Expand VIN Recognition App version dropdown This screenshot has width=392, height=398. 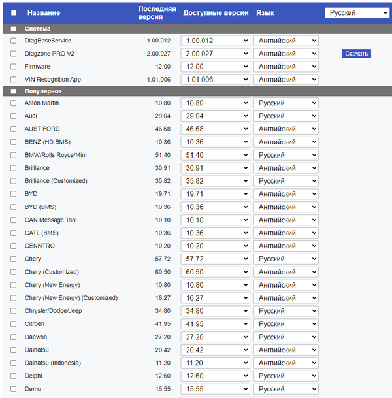click(x=216, y=80)
